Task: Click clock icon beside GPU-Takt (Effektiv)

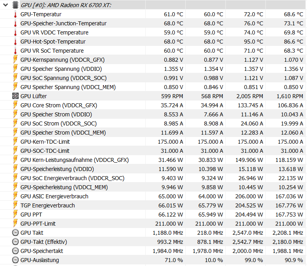Action: click(x=15, y=242)
